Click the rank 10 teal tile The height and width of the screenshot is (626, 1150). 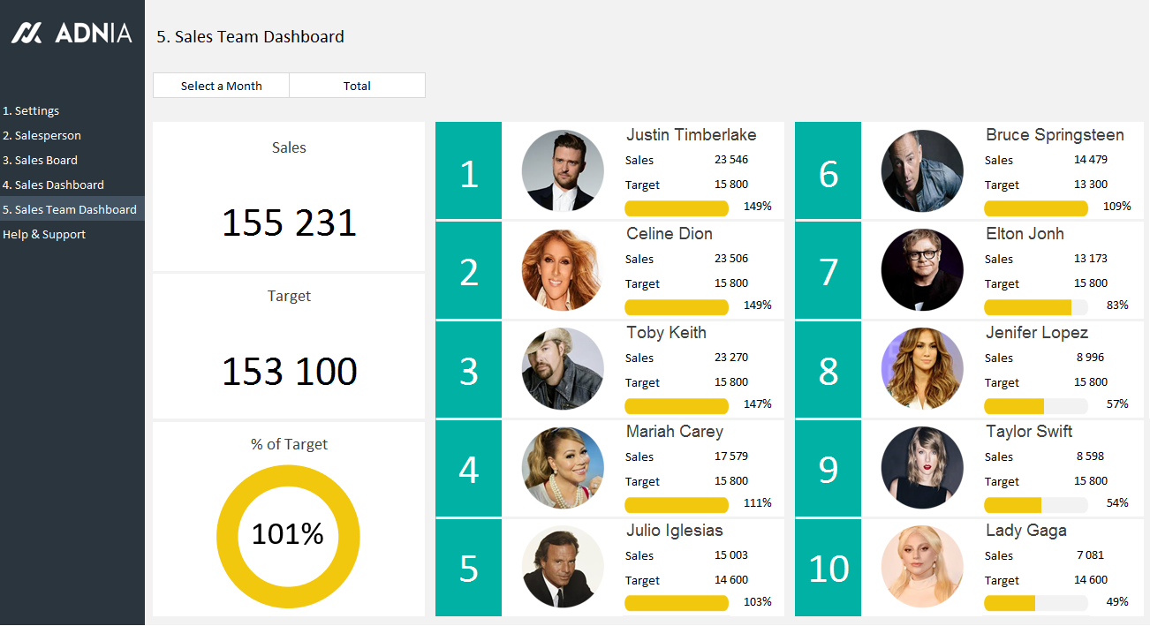coord(828,568)
